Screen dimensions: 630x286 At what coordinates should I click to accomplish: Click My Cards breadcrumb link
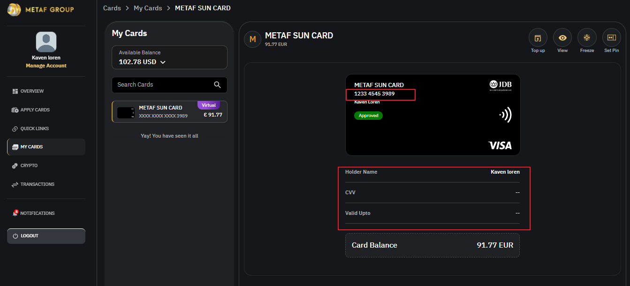(x=148, y=8)
